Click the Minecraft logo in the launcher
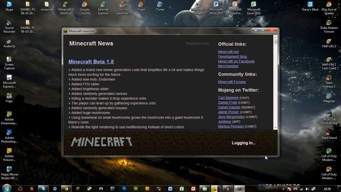 101,142
